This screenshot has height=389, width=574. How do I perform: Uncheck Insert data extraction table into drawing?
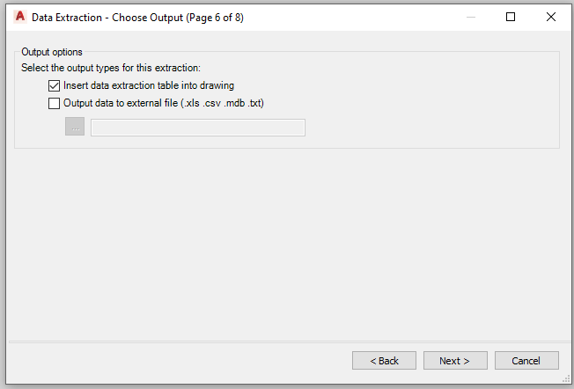(x=54, y=86)
